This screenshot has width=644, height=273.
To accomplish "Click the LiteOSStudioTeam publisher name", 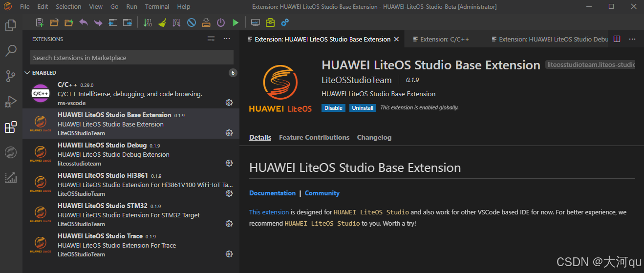I will click(x=357, y=80).
